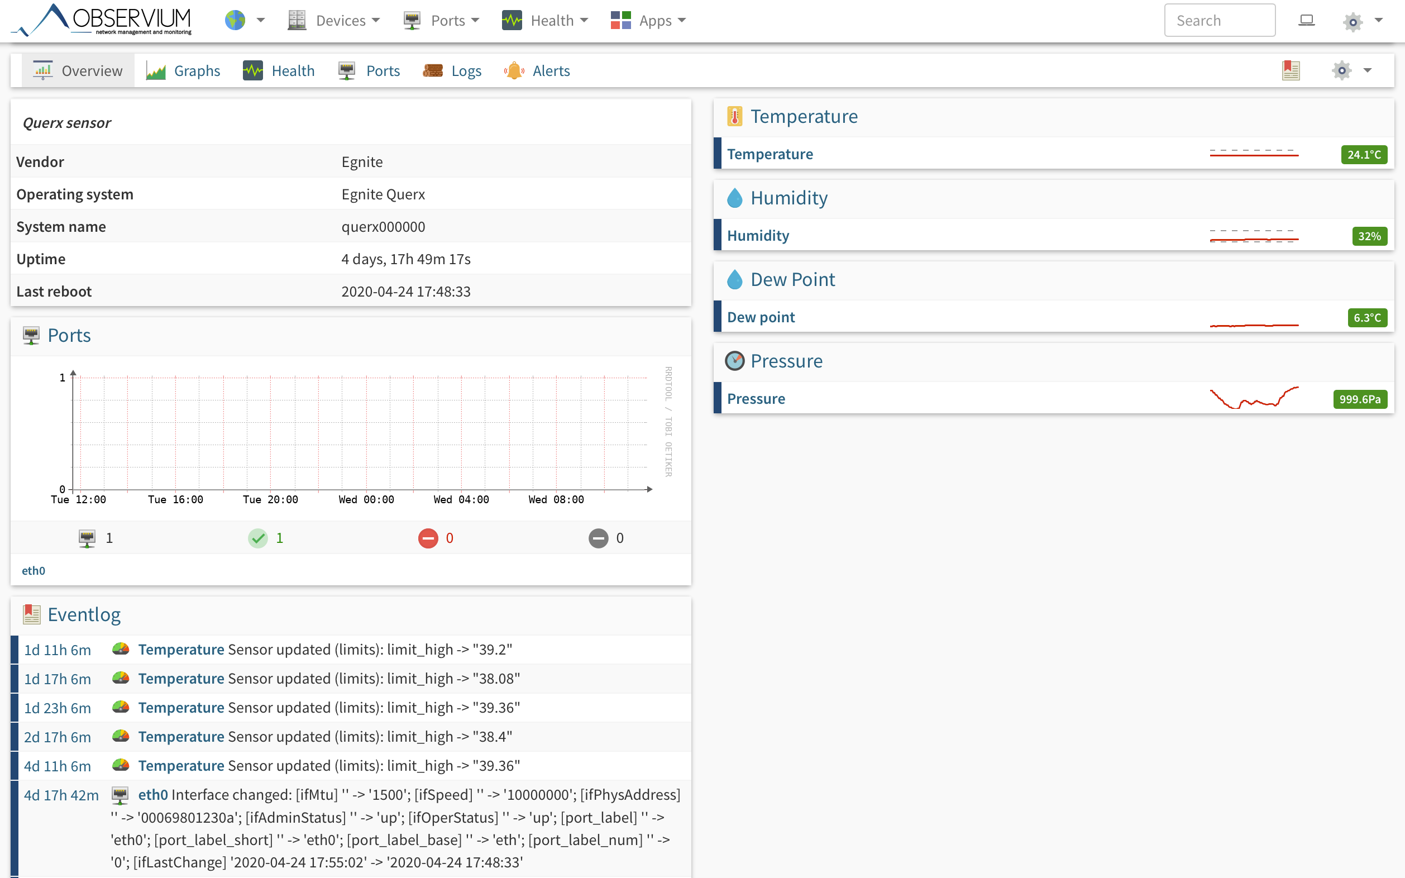Expand the device gear dropdown arrow
Viewport: 1405px width, 878px height.
1367,71
